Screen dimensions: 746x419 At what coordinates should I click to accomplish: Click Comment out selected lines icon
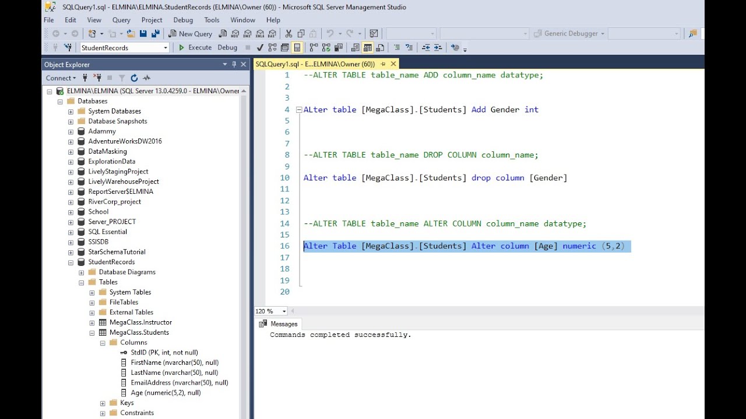point(397,48)
